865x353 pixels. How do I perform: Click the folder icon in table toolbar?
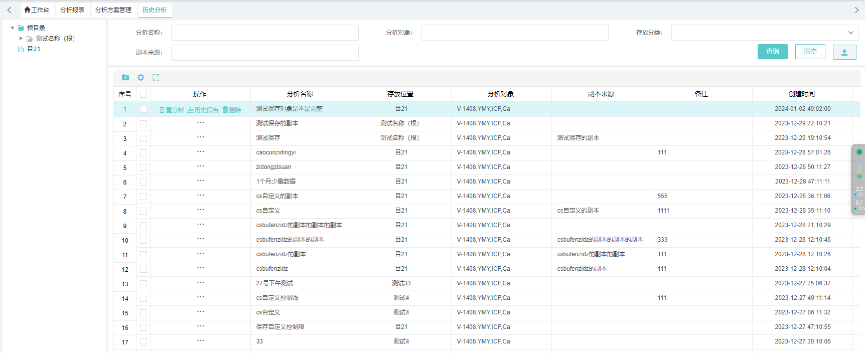125,77
